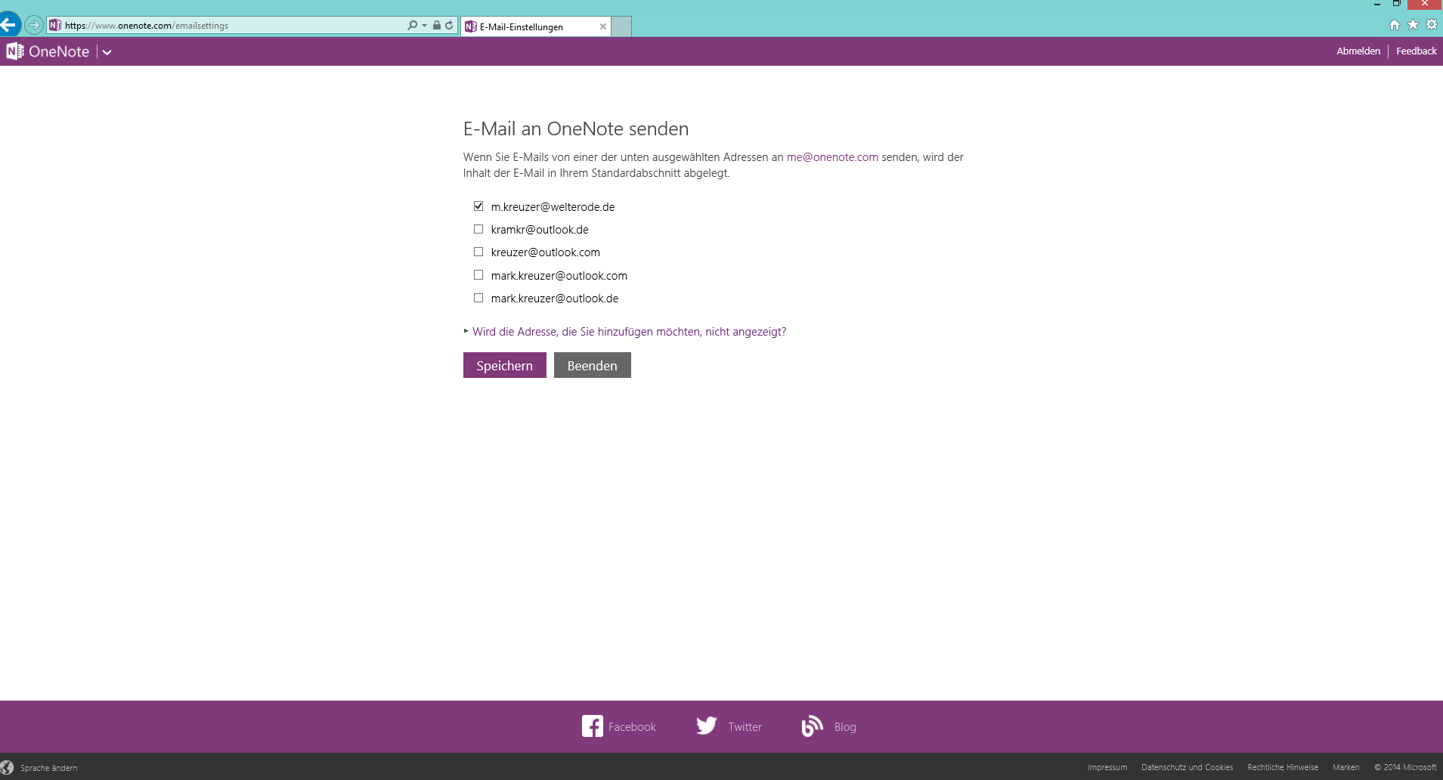Expand the 'Wird die Adresse' help section
This screenshot has width=1443, height=780.
[x=628, y=332]
